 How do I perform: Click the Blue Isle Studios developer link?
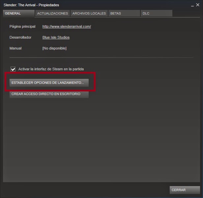(x=56, y=37)
